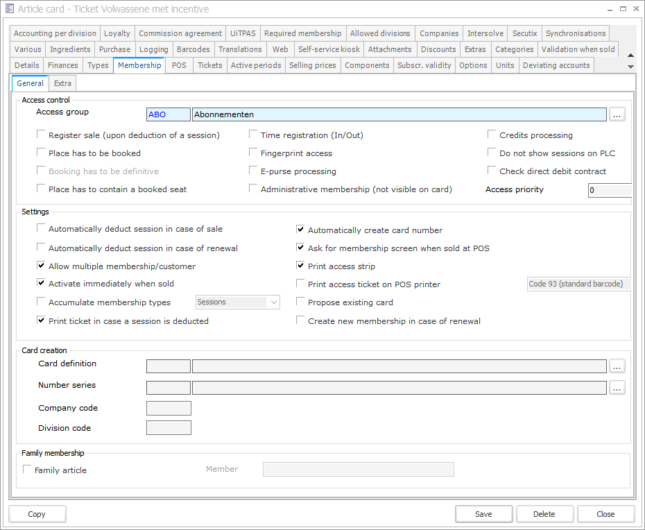This screenshot has height=530, width=645.
Task: Switch to the Selling prices tab
Action: (x=312, y=65)
